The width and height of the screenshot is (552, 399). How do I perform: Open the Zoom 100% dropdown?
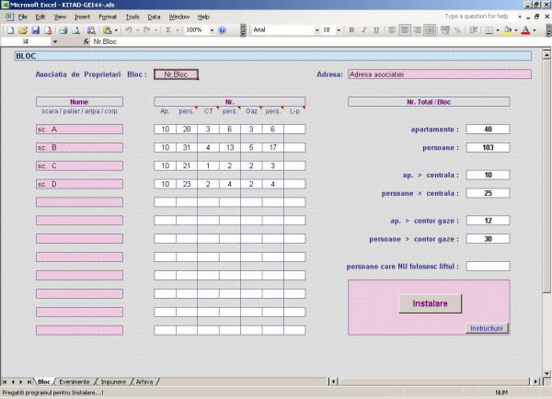(212, 30)
